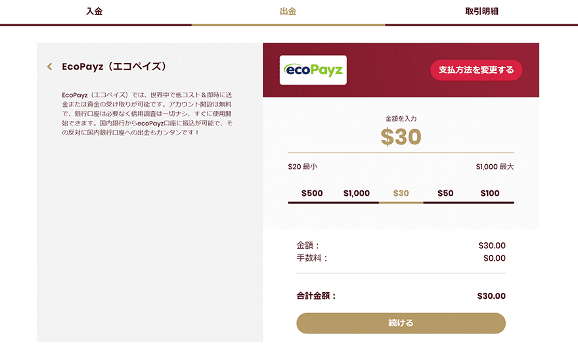The height and width of the screenshot is (346, 578).
Task: Open the 入金 deposit tab
Action: [95, 11]
